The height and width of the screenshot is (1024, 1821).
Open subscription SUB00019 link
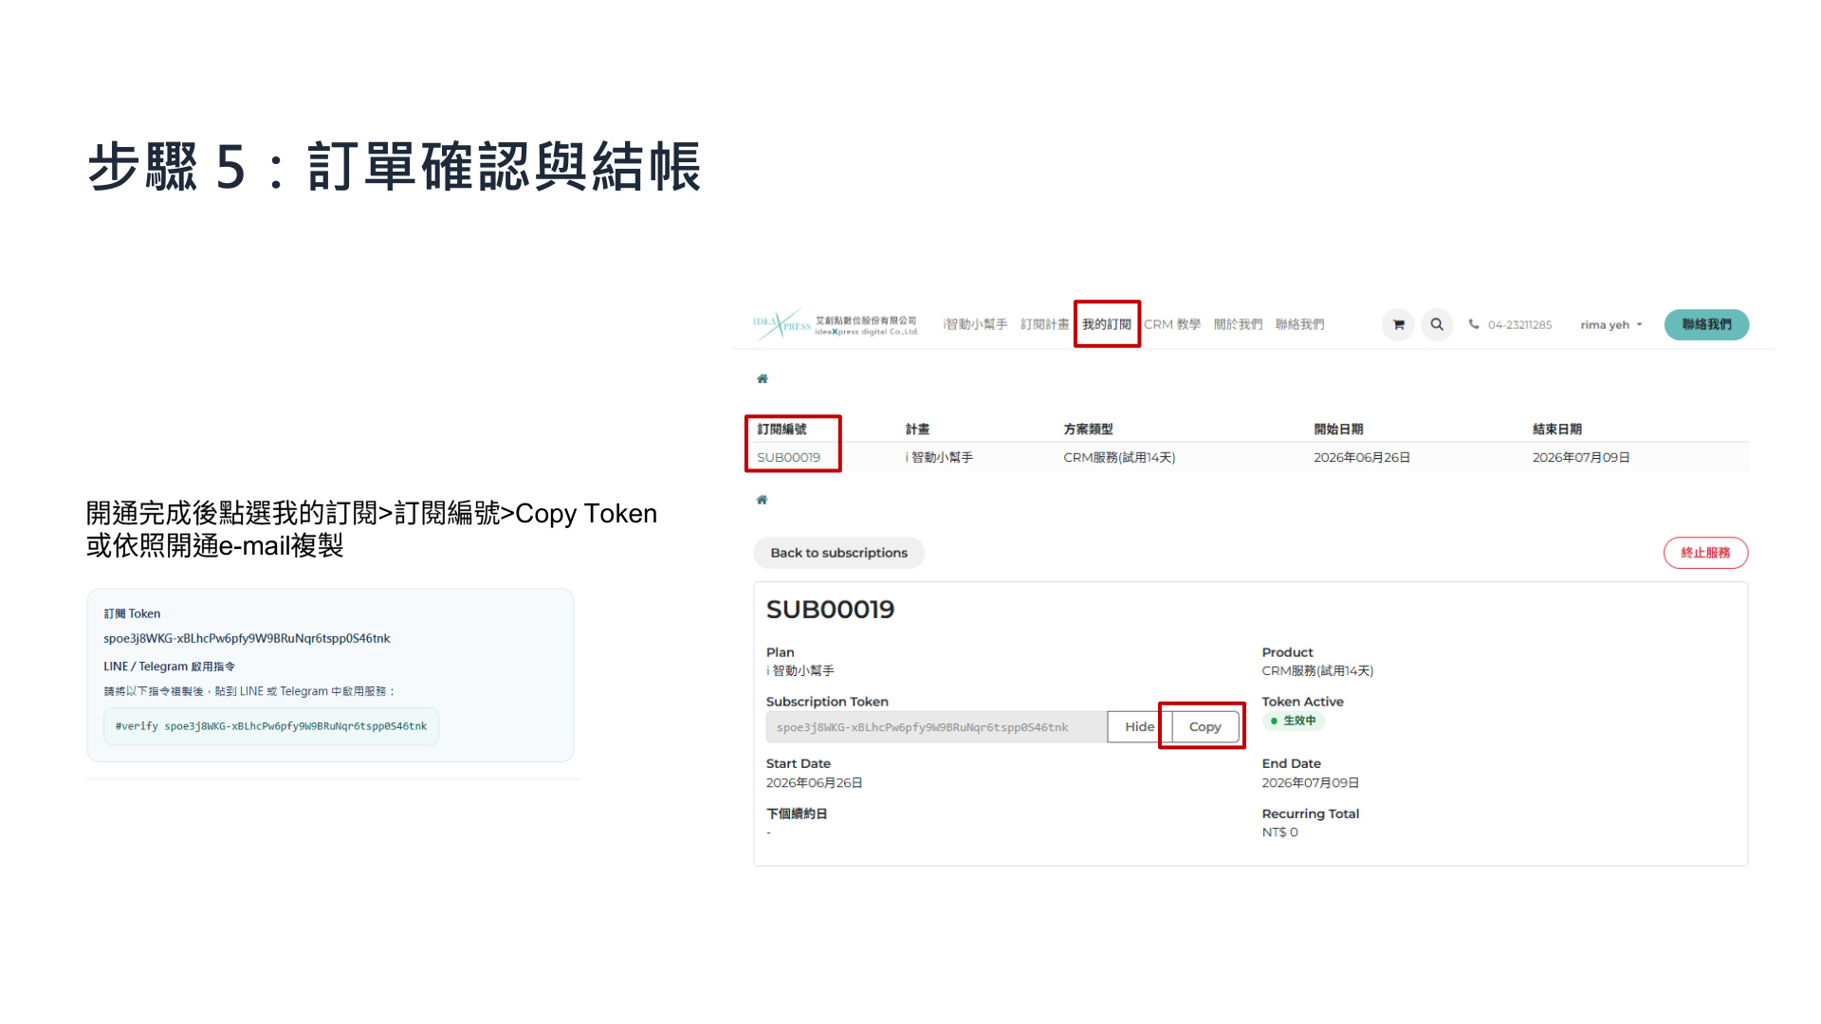[788, 457]
